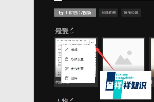Click the pencil icon beside 人物
The width and height of the screenshot is (154, 102).
coord(72,99)
